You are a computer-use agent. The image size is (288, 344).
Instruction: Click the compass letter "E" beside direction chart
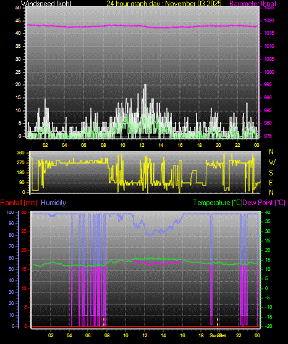(271, 183)
